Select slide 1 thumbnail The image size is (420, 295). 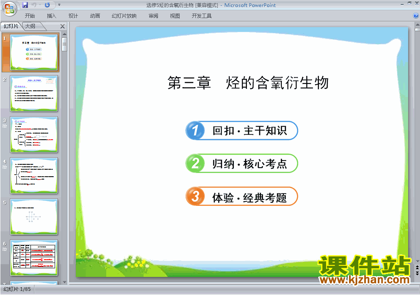[x=34, y=52]
